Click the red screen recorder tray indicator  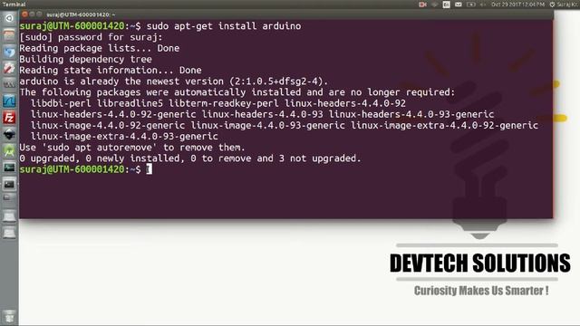pyautogui.click(x=422, y=5)
